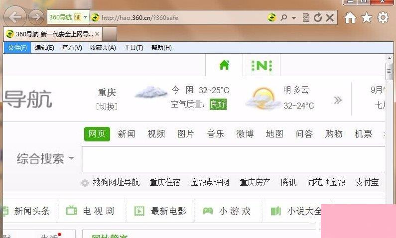Expand more weather with double chevron

[337, 100]
